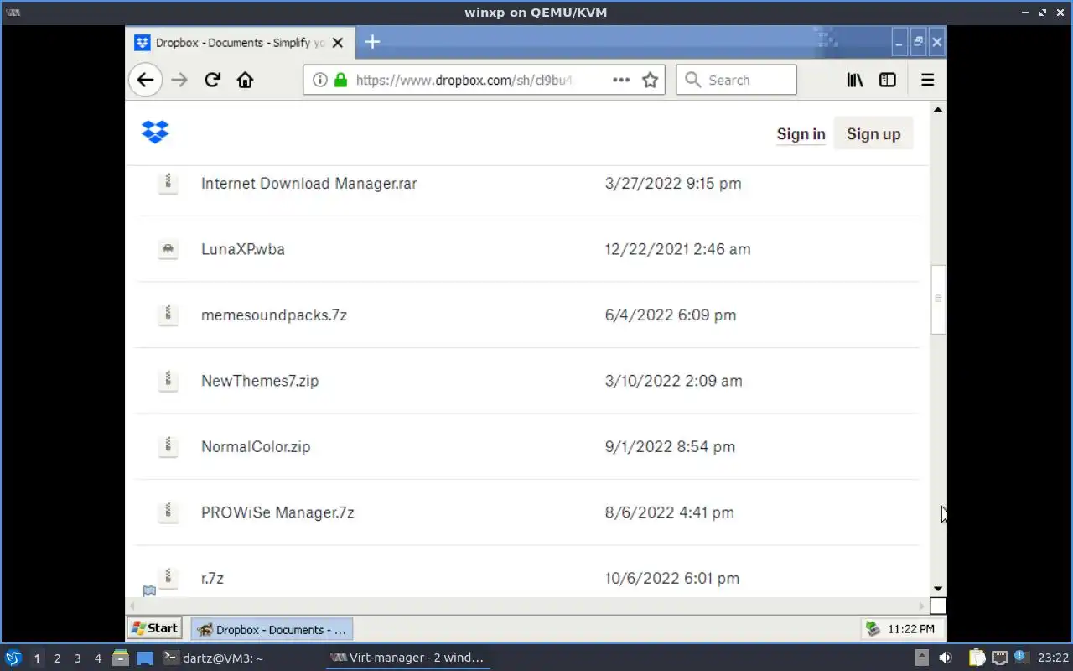
Task: Click the archive icon beside PROWiSe Manager.7z
Action: point(168,512)
